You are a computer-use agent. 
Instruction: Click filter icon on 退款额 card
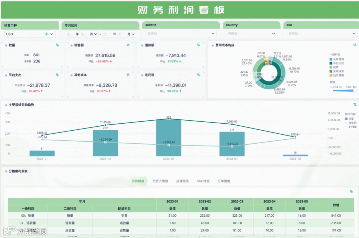tap(198, 45)
